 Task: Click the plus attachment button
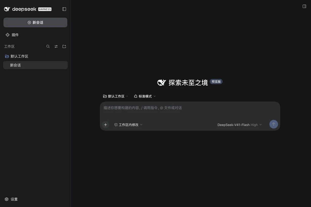[x=106, y=125]
